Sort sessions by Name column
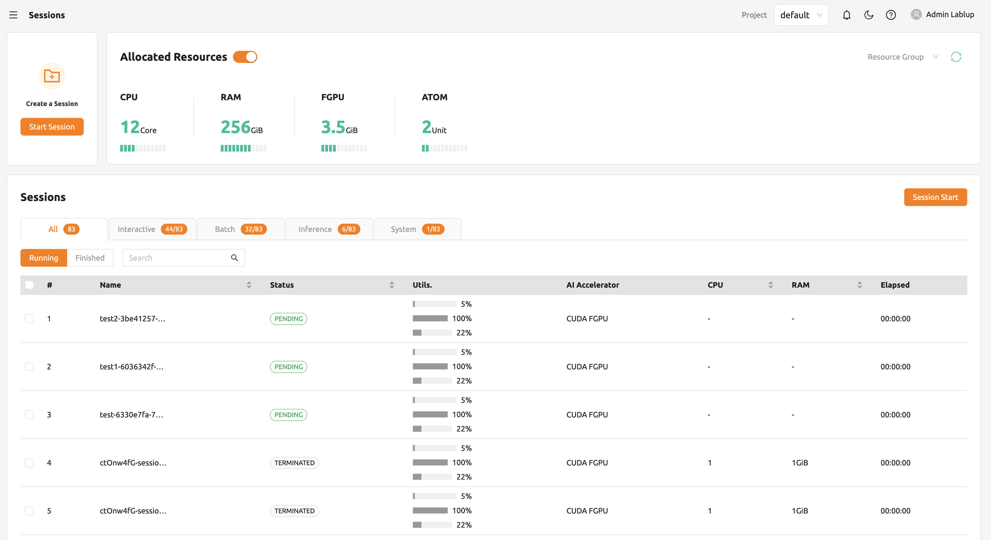 [x=249, y=285]
